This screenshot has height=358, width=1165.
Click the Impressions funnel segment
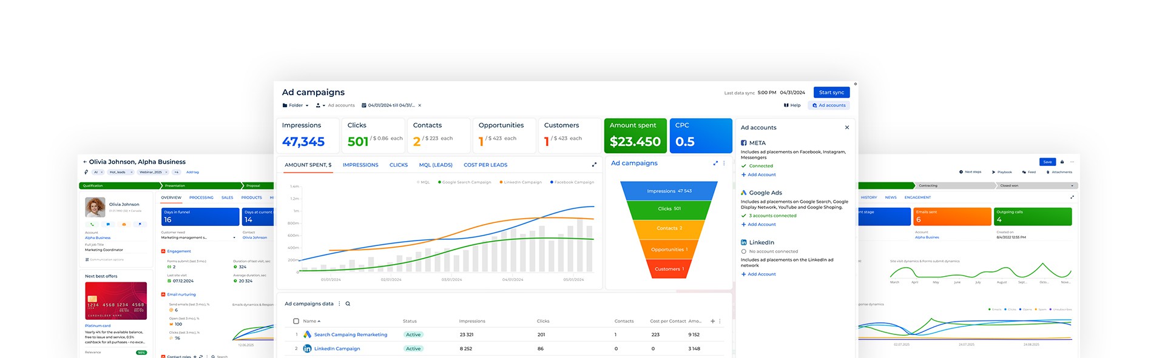click(669, 191)
